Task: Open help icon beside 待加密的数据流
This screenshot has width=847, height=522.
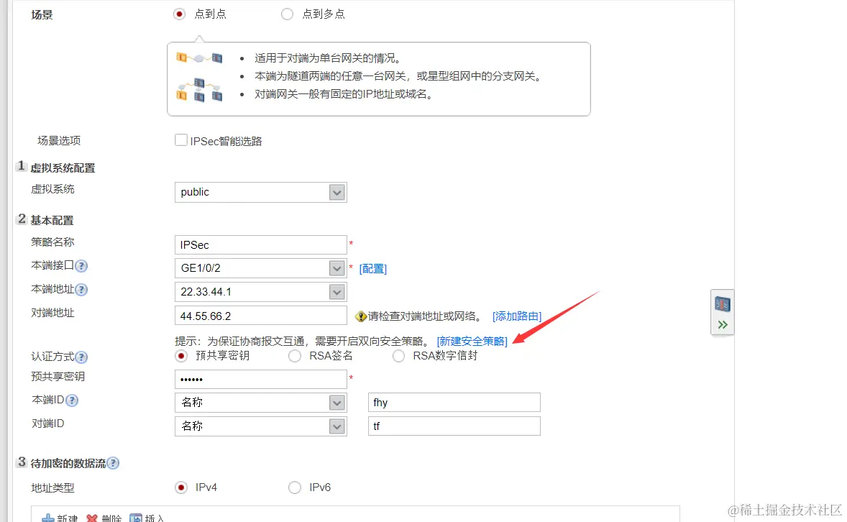Action: [113, 463]
